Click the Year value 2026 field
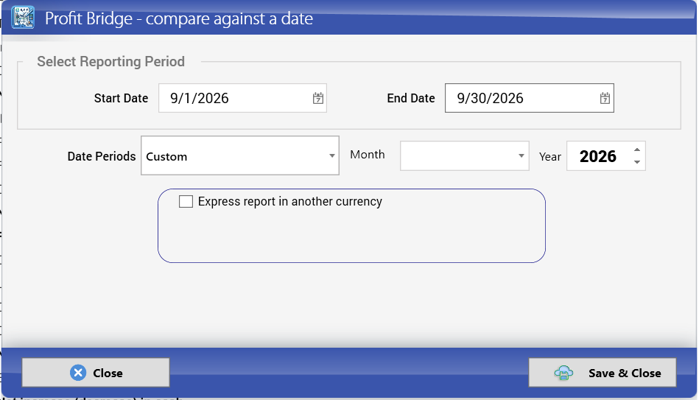 pos(598,156)
